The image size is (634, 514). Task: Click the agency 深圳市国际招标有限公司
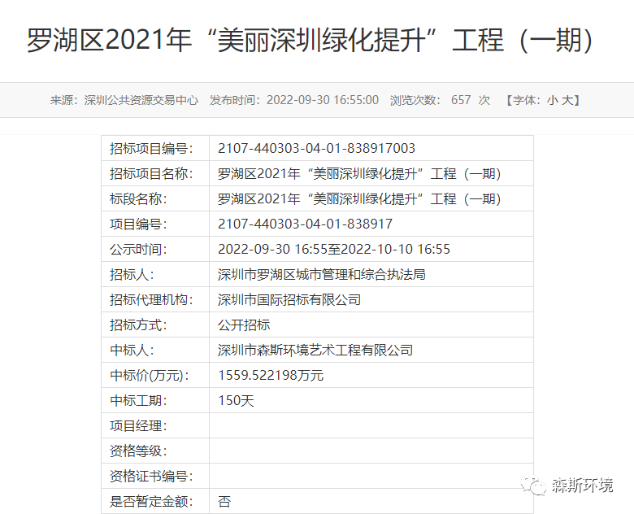coord(289,299)
